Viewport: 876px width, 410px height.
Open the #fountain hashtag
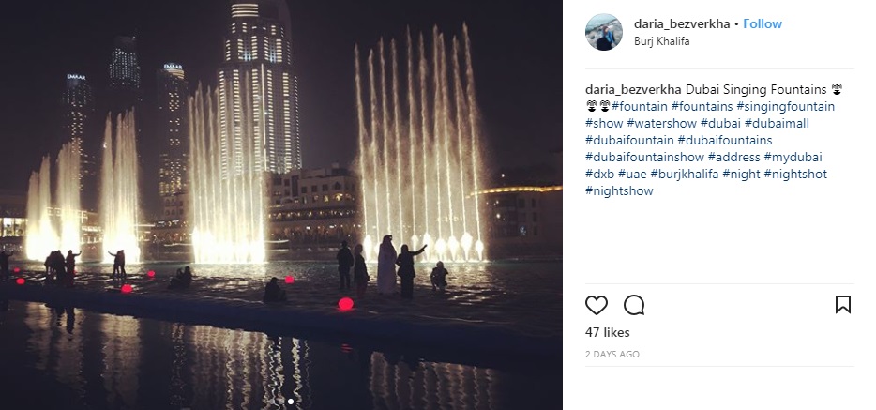(x=639, y=106)
